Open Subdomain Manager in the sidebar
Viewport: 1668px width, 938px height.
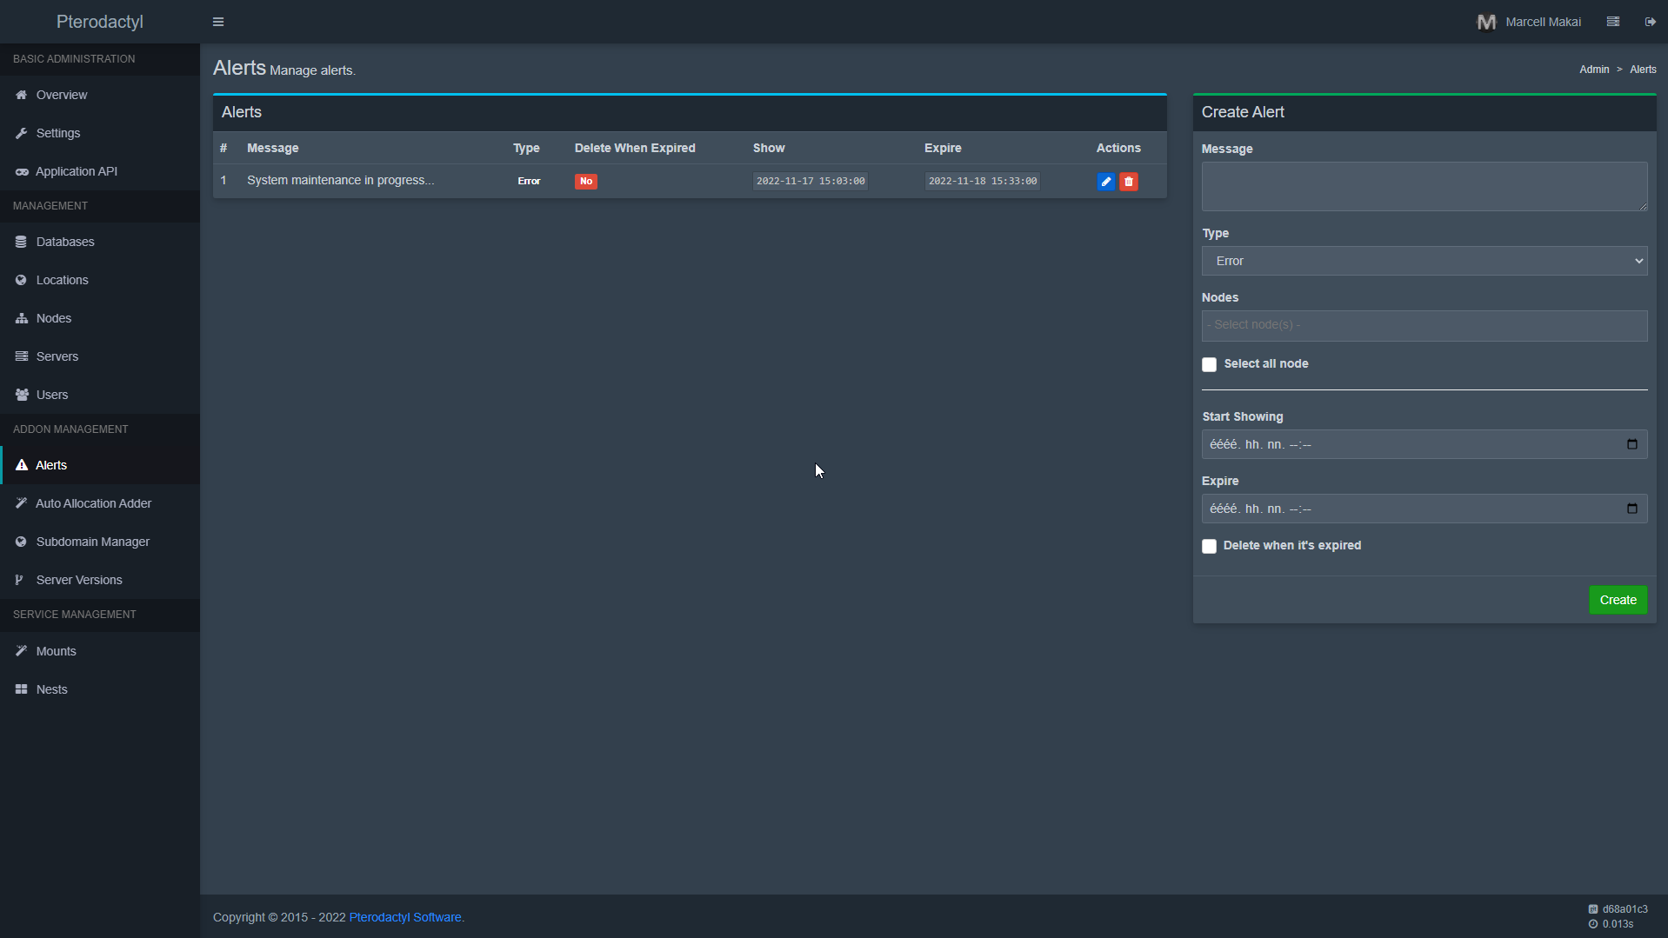(92, 542)
